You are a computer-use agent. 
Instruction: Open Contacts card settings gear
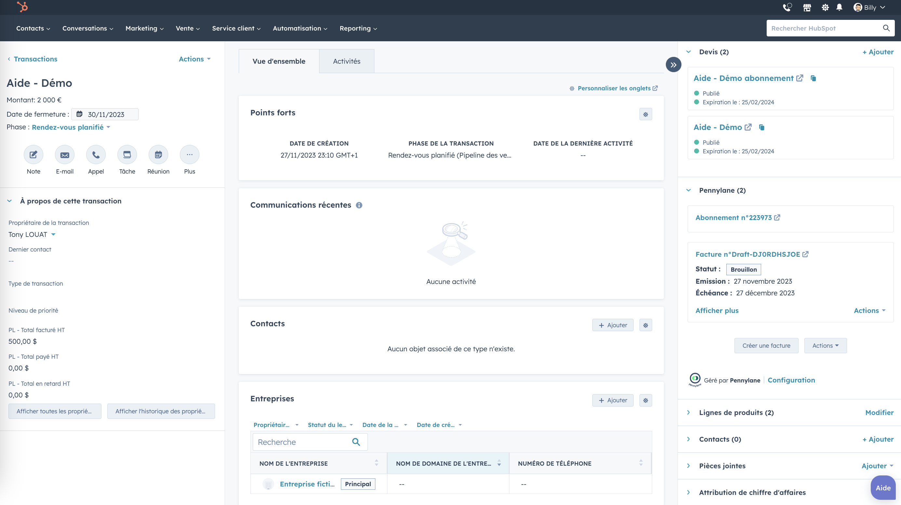coord(646,325)
